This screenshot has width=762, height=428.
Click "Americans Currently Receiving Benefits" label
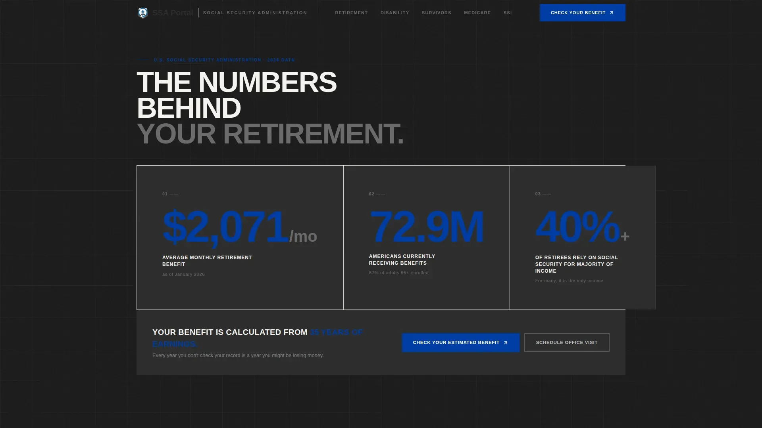click(x=402, y=260)
